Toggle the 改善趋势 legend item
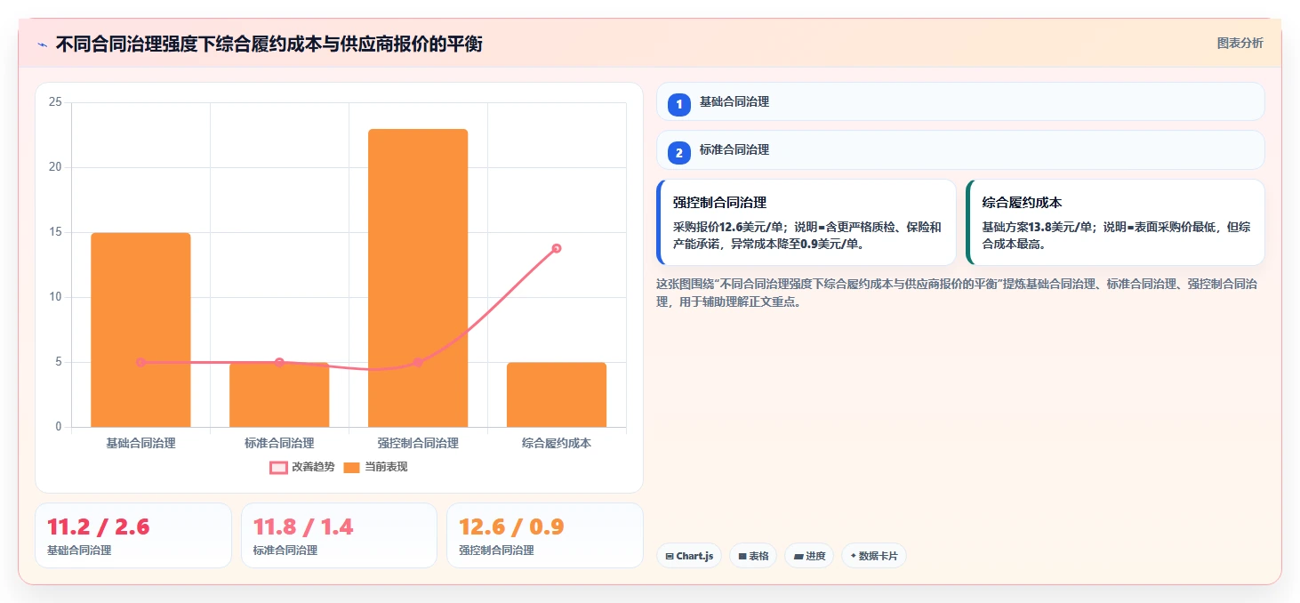The width and height of the screenshot is (1300, 603). pyautogui.click(x=302, y=467)
